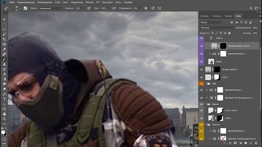Select the Path Selection tool

tap(4, 104)
